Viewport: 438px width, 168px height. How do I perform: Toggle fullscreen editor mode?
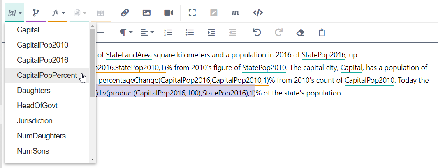[192, 13]
